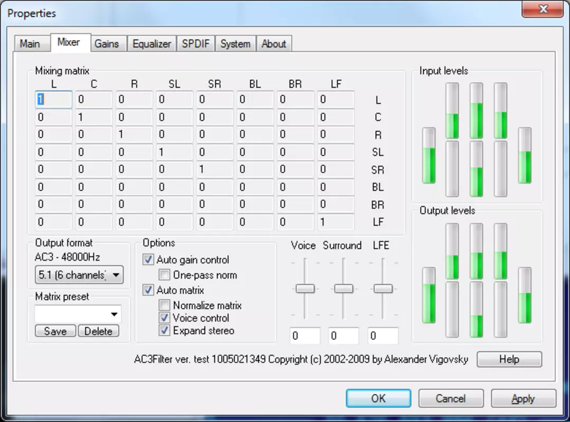Click the LFE value input field
The image size is (570, 422).
point(383,335)
